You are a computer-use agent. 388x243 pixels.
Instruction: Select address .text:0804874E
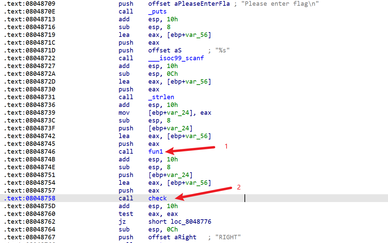click(x=29, y=167)
